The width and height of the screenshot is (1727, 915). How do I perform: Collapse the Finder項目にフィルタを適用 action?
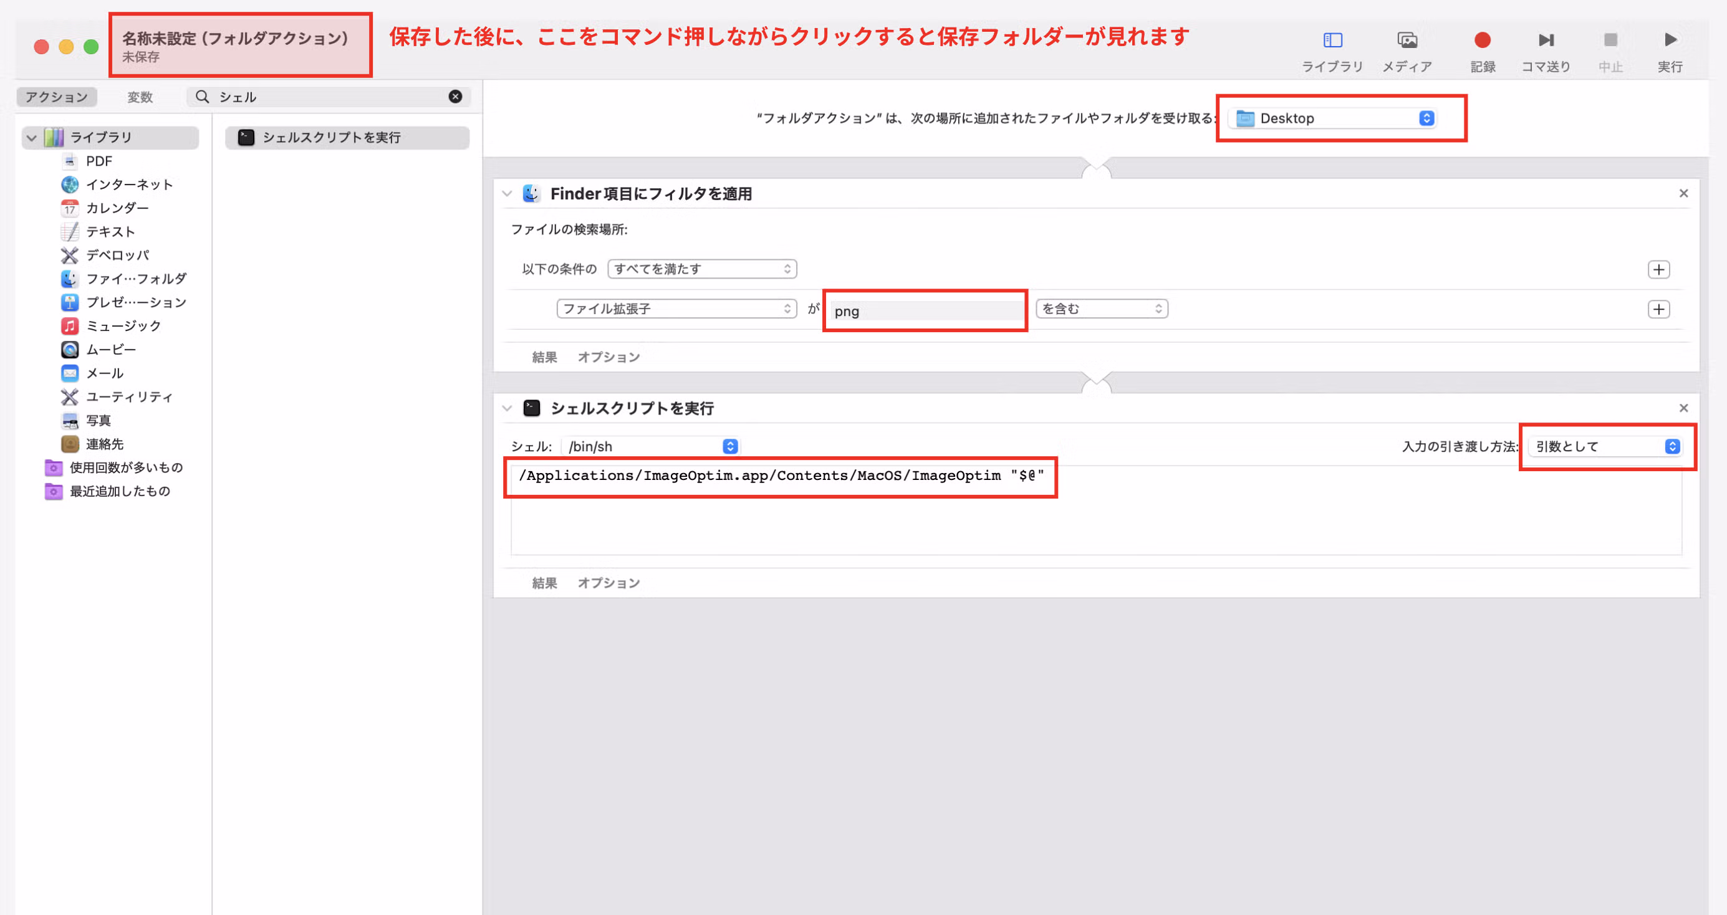tap(507, 194)
